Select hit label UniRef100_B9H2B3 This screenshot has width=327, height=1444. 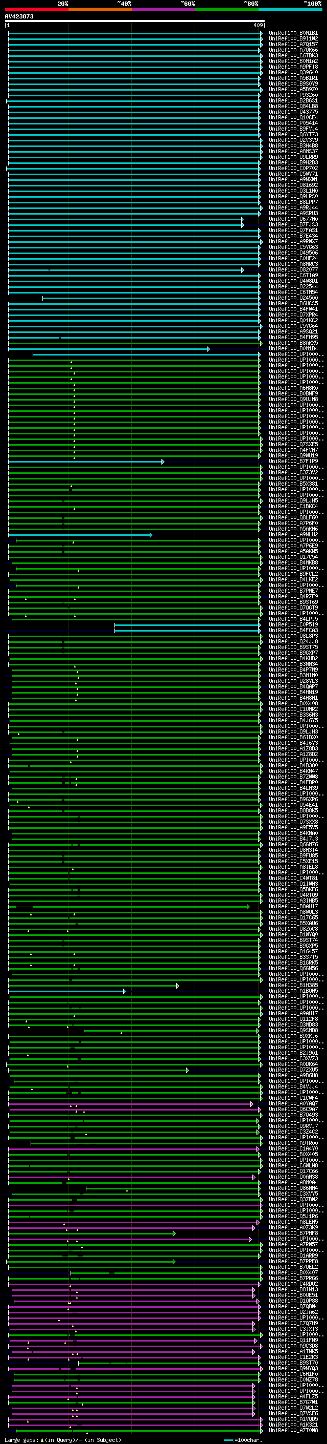[293, 162]
